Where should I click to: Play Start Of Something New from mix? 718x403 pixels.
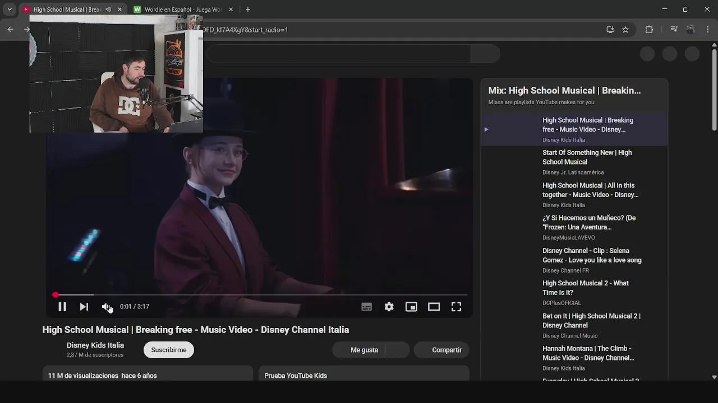pos(574,162)
